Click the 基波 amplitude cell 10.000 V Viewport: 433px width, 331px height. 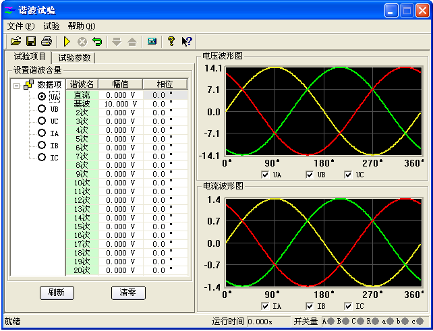[121, 104]
